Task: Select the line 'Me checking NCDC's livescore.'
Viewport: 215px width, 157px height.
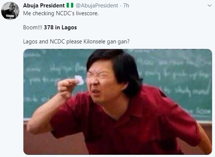Action: (x=61, y=13)
